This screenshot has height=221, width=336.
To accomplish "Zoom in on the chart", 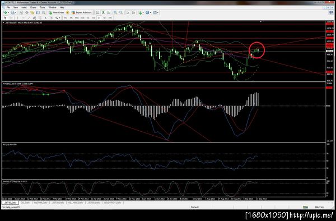I will coord(115,13).
